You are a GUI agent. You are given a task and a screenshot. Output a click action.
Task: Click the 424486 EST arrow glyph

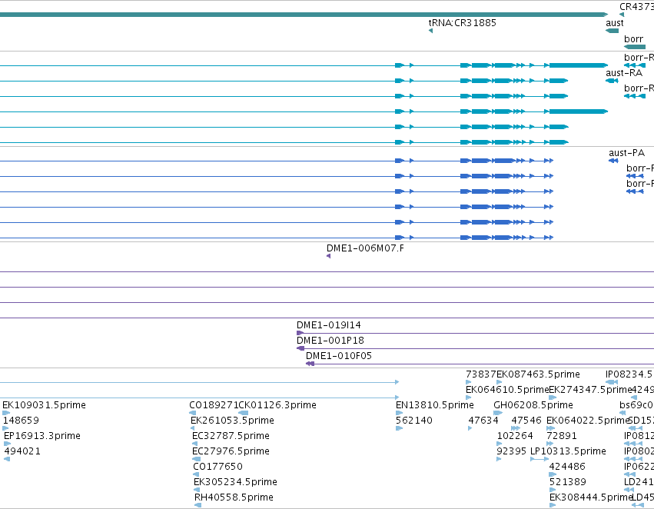click(553, 474)
